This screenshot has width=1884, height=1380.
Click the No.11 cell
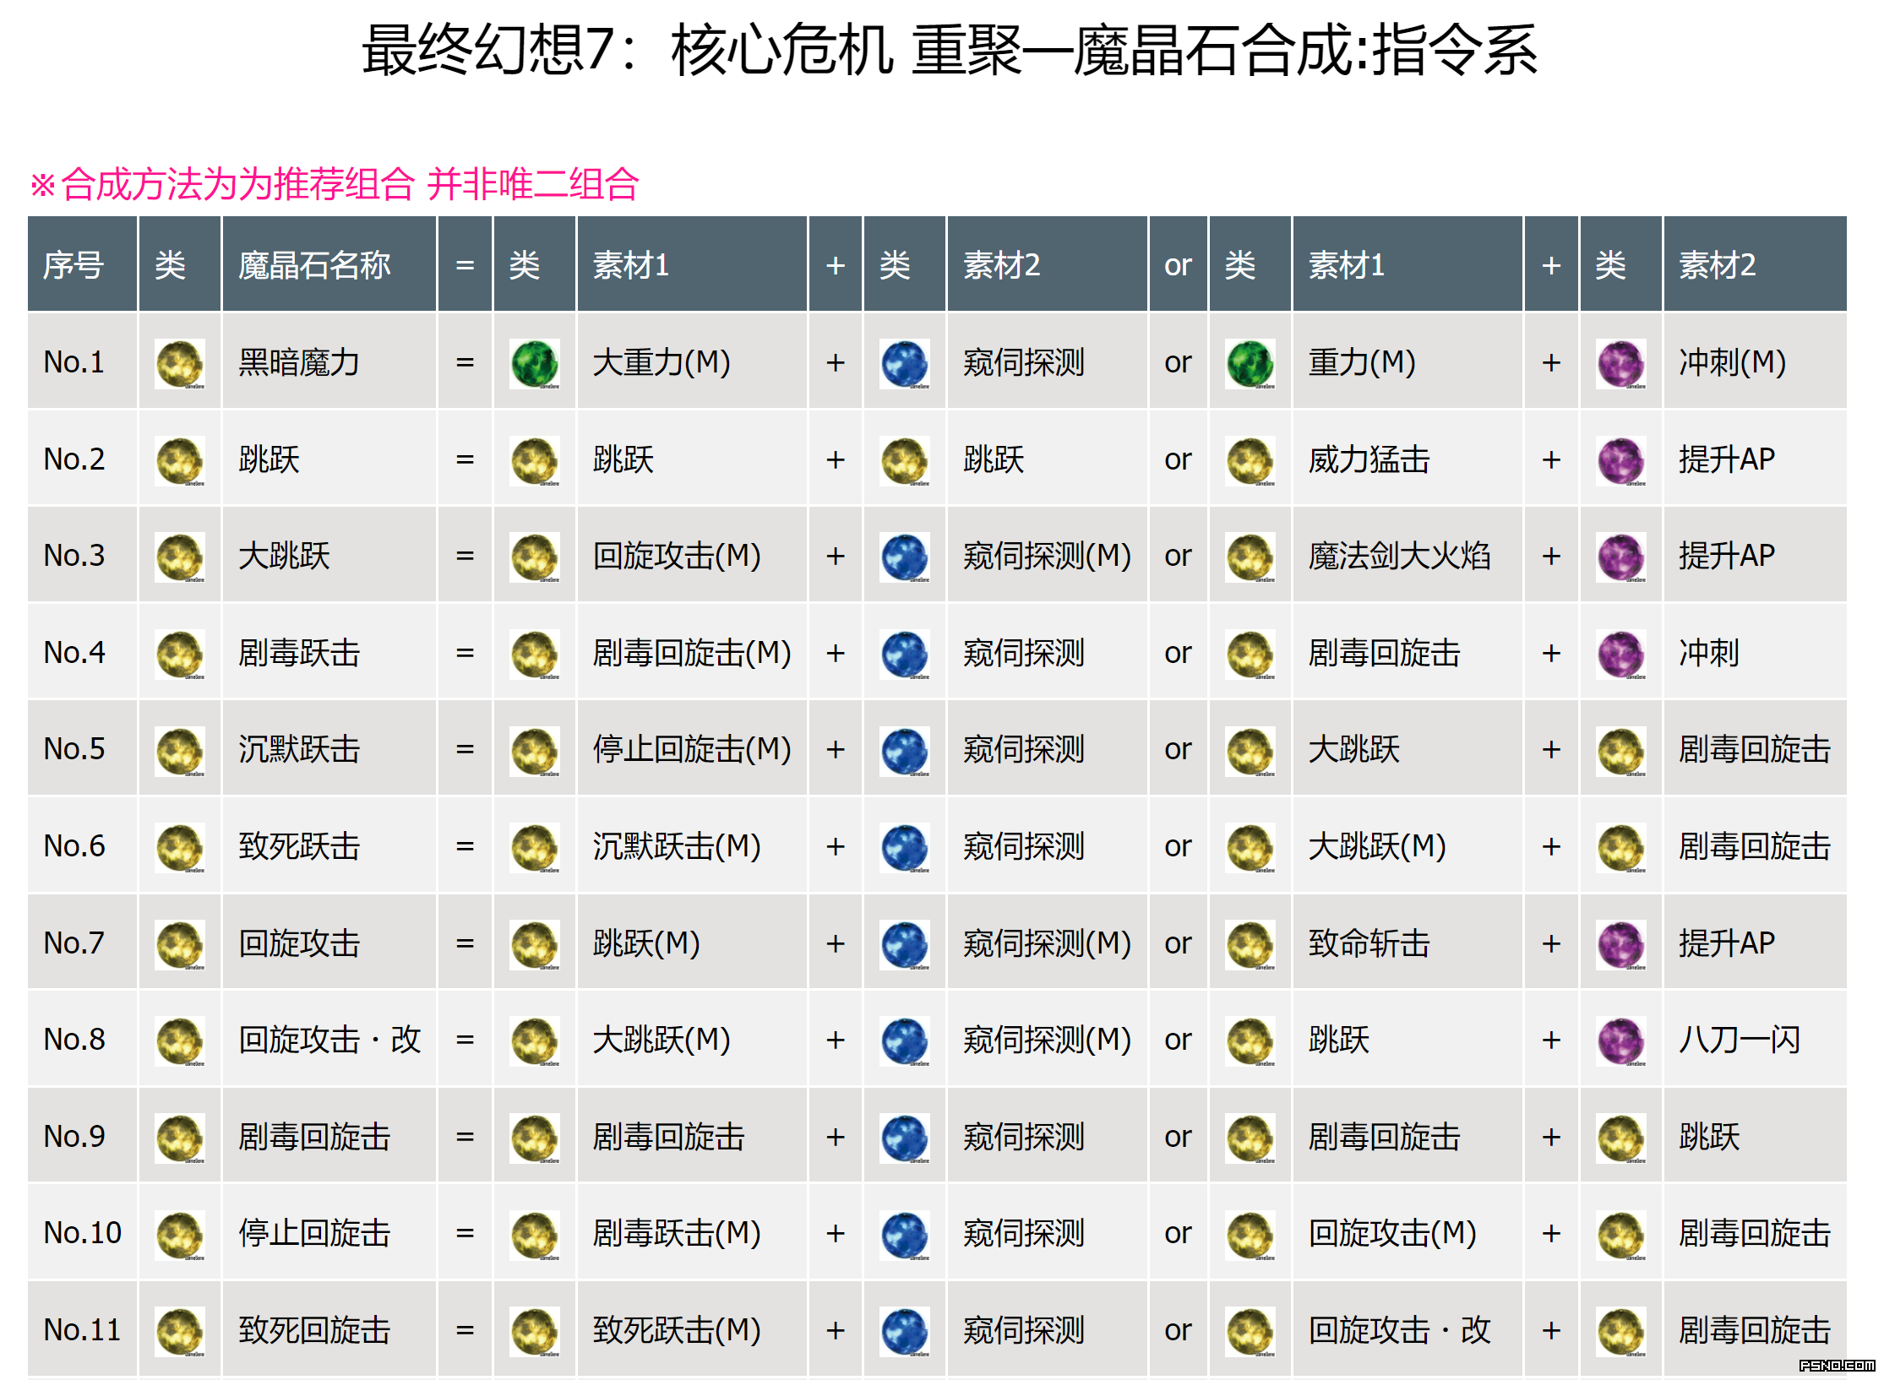point(83,1328)
